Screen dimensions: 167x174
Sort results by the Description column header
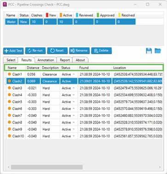click(50, 67)
